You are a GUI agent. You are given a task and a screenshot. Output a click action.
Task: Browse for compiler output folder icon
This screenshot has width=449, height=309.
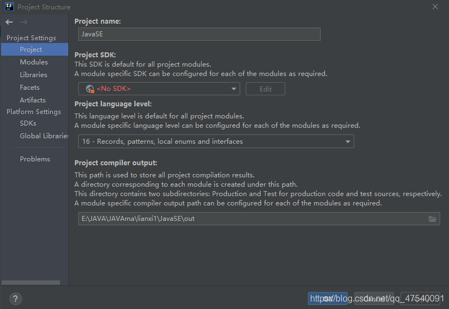(432, 219)
